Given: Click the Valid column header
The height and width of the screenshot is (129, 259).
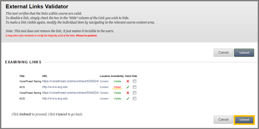Looking at the screenshot, I should [128, 76].
